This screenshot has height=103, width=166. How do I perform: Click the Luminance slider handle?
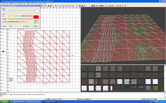click(21, 22)
